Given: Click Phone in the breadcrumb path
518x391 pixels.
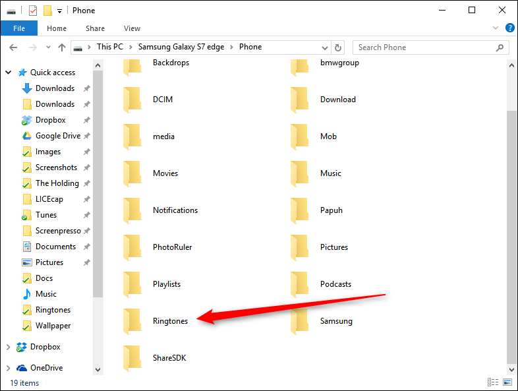Looking at the screenshot, I should coord(250,47).
